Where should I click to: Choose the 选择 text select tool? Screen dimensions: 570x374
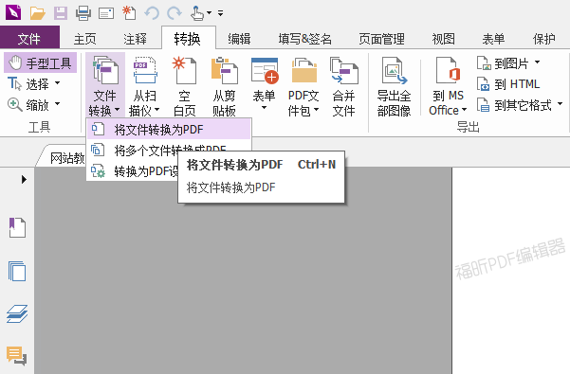tap(28, 84)
